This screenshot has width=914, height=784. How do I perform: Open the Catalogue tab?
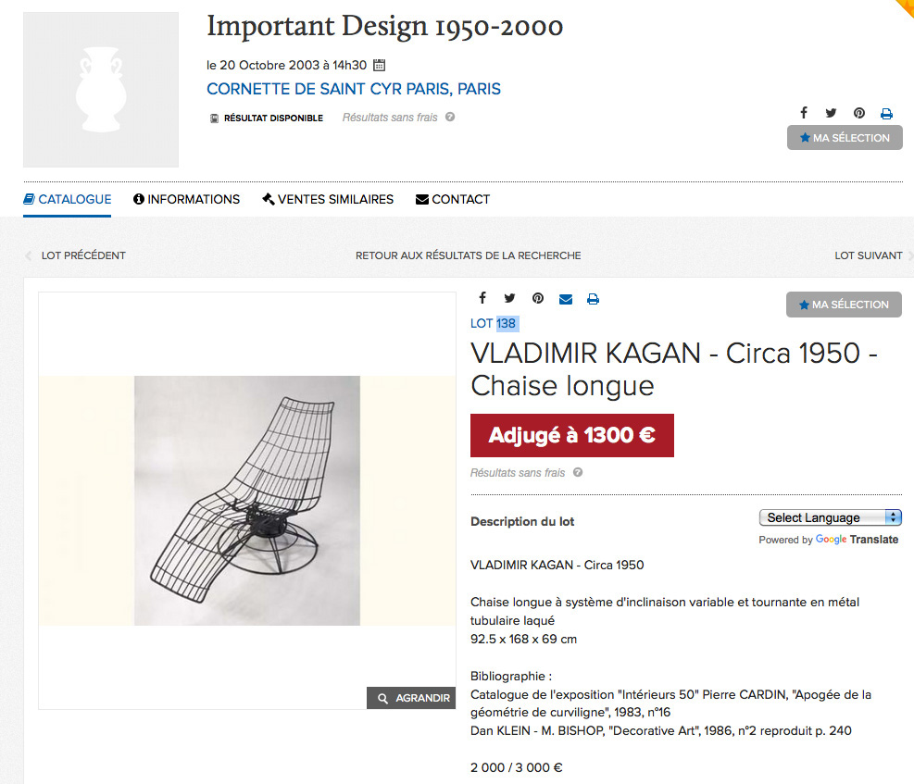click(x=67, y=199)
